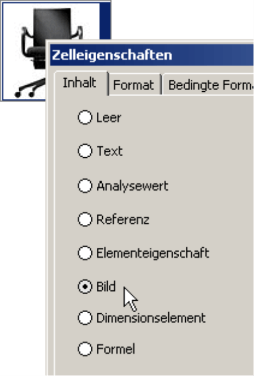The image size is (254, 376).
Task: Open the Format tab
Action: pyautogui.click(x=134, y=85)
